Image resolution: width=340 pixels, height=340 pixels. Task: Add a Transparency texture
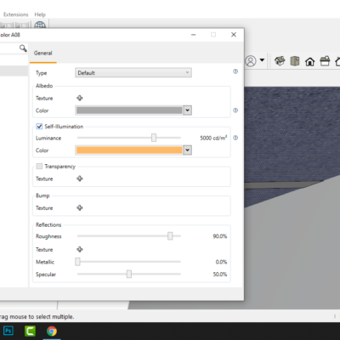click(x=80, y=178)
